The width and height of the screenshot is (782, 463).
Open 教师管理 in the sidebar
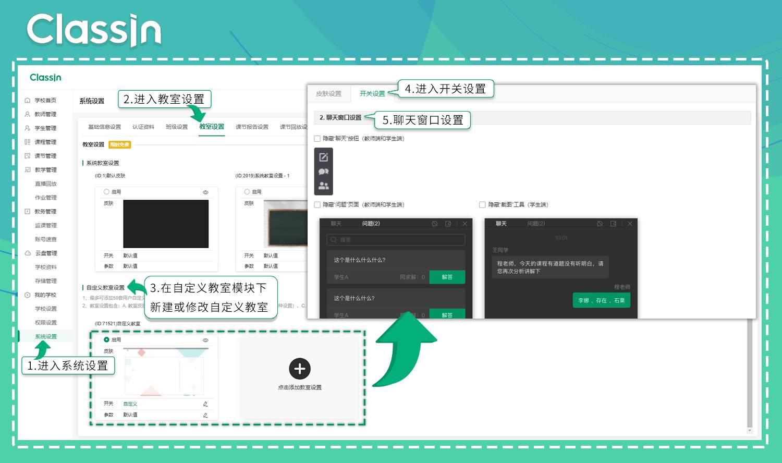click(x=45, y=114)
